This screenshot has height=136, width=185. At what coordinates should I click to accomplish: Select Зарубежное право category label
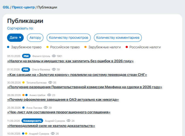(x=26, y=47)
